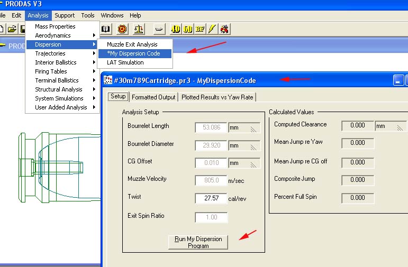The height and width of the screenshot is (267, 408).
Task: Expand the Structural Analysis submenu
Action: pyautogui.click(x=62, y=89)
